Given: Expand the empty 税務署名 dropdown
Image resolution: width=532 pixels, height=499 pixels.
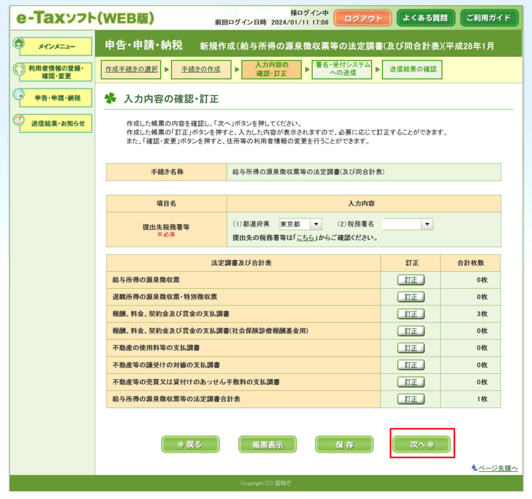Looking at the screenshot, I should pyautogui.click(x=408, y=224).
